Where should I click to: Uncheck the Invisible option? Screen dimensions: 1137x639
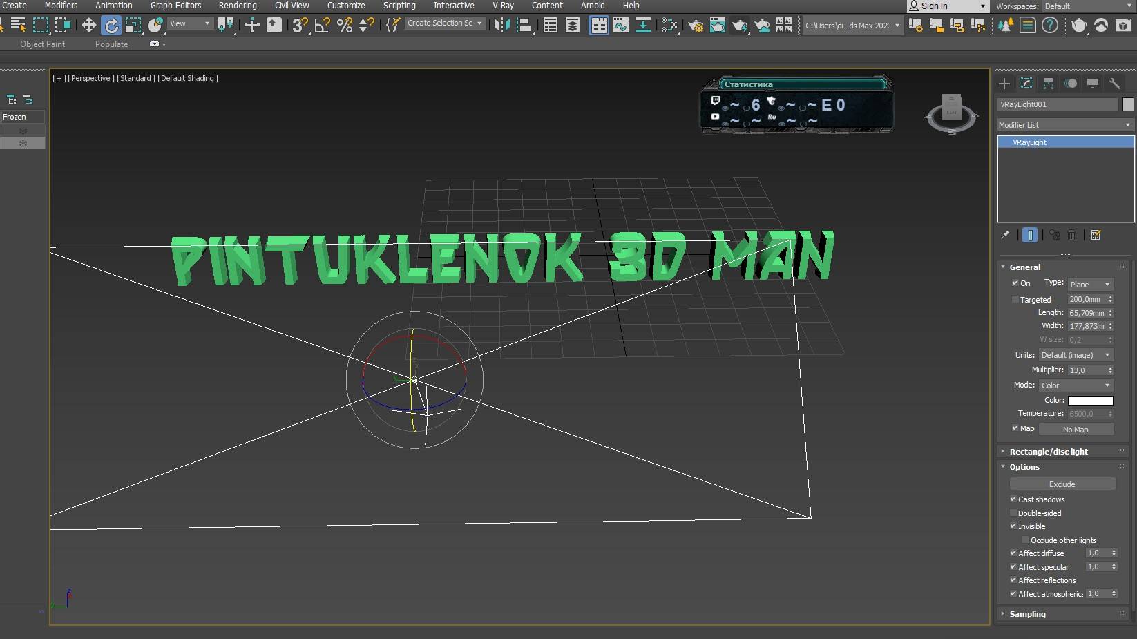click(1013, 526)
